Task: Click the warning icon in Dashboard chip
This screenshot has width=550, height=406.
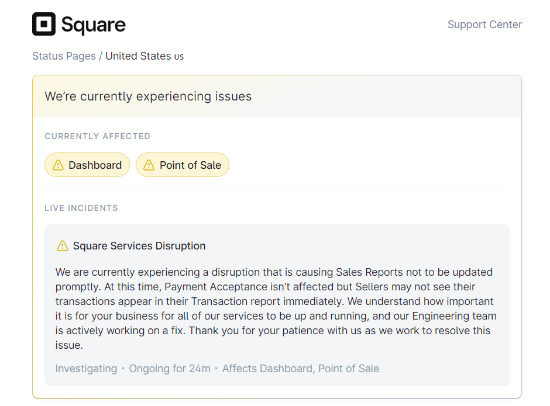Action: click(58, 165)
